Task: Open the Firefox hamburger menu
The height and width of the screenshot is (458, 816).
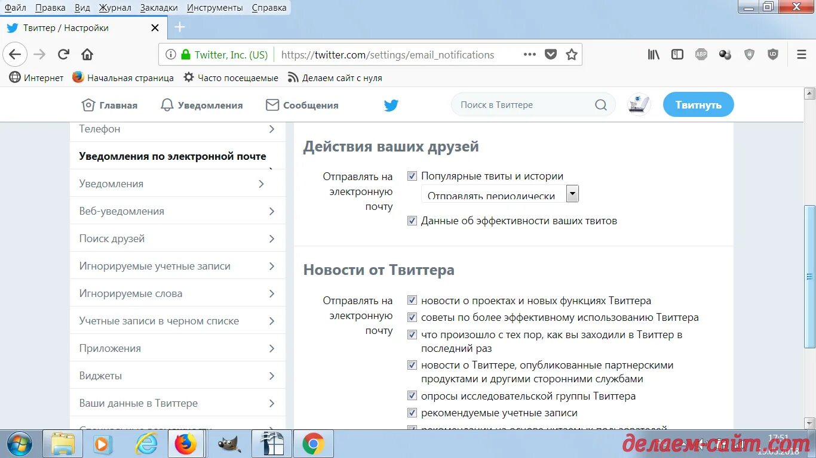Action: coord(802,55)
